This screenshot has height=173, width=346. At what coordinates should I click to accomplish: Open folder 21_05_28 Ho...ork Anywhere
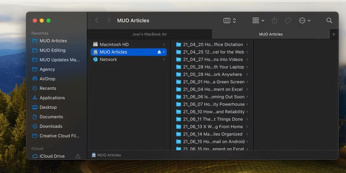[x=212, y=74]
